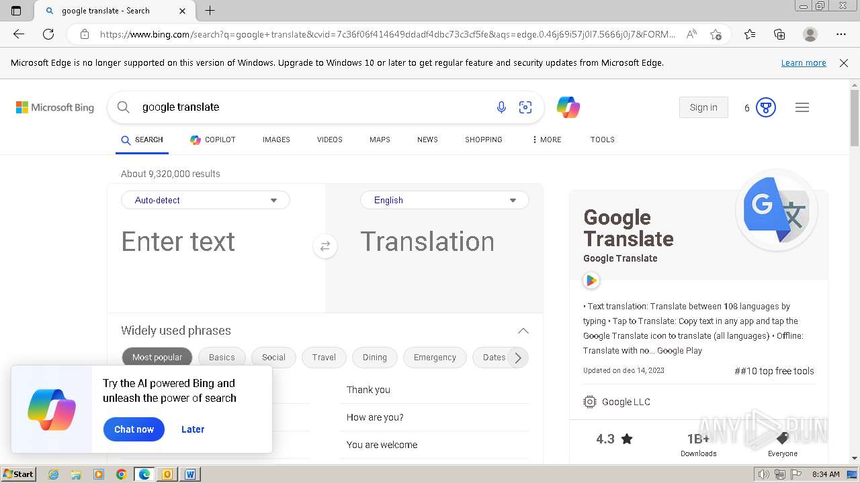The width and height of the screenshot is (860, 483).
Task: Click the browser back arrow
Action: [x=19, y=34]
